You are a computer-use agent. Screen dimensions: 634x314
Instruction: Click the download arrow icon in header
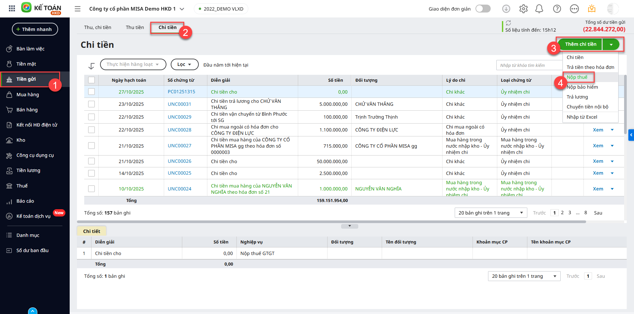point(506,9)
